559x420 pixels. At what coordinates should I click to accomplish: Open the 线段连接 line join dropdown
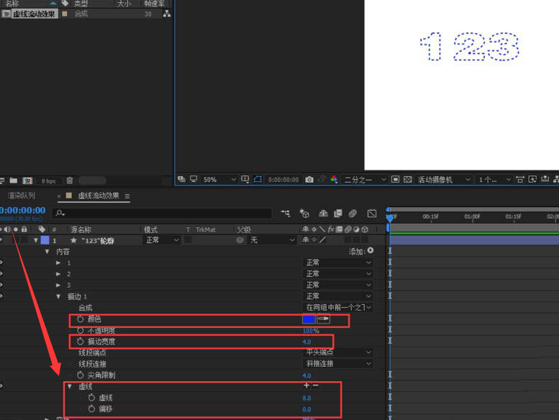pyautogui.click(x=338, y=364)
